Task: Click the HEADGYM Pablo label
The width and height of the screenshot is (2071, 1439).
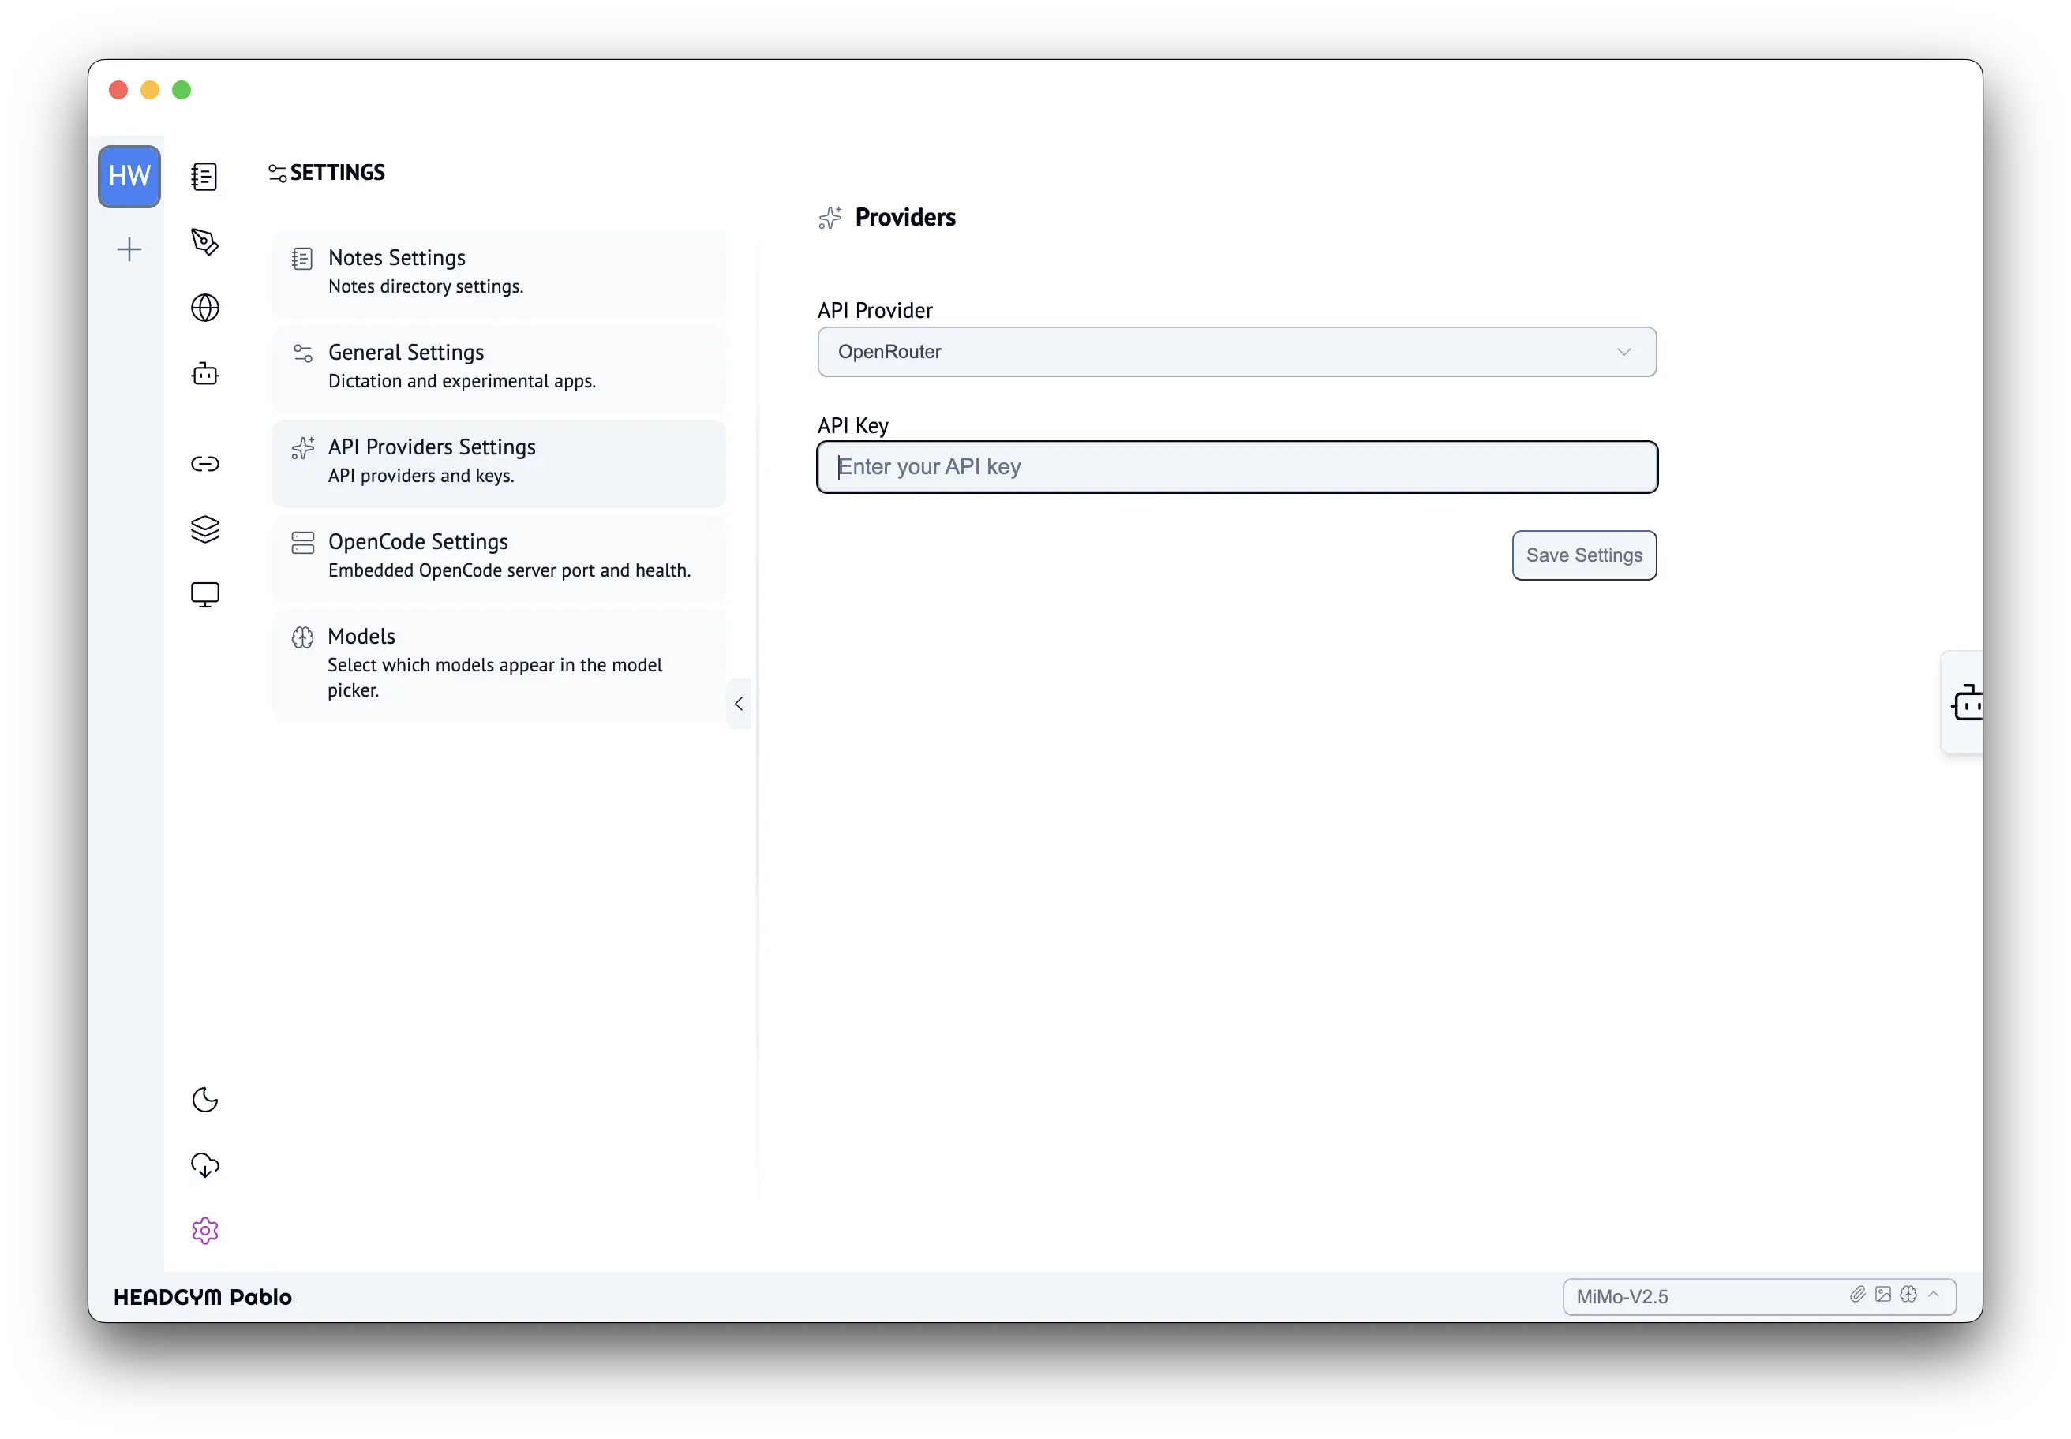Action: coord(203,1296)
